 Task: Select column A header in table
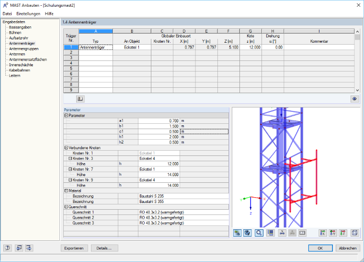96,31
